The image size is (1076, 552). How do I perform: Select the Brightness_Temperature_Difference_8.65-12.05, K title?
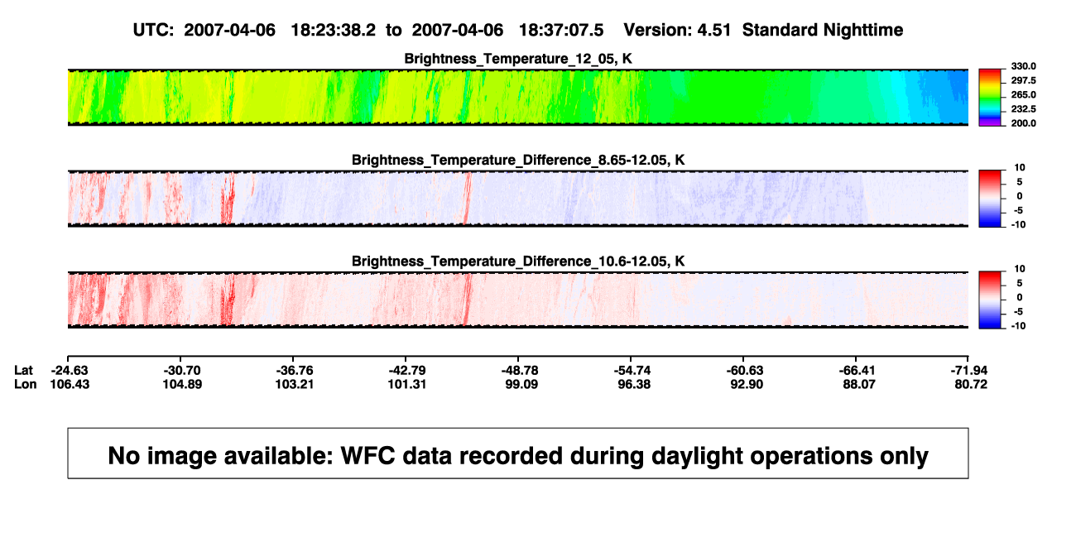[x=518, y=160]
